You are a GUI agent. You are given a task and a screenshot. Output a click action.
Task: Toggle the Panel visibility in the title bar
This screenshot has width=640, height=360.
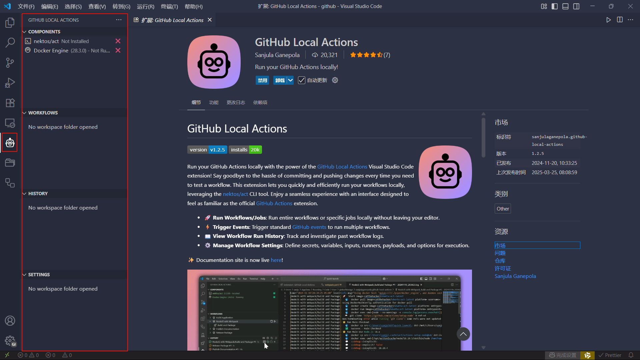565,6
